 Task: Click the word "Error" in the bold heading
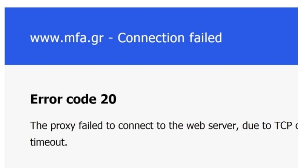coord(45,99)
